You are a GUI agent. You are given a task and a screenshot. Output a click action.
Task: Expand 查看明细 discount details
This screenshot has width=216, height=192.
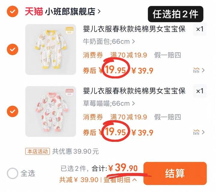click(x=120, y=180)
